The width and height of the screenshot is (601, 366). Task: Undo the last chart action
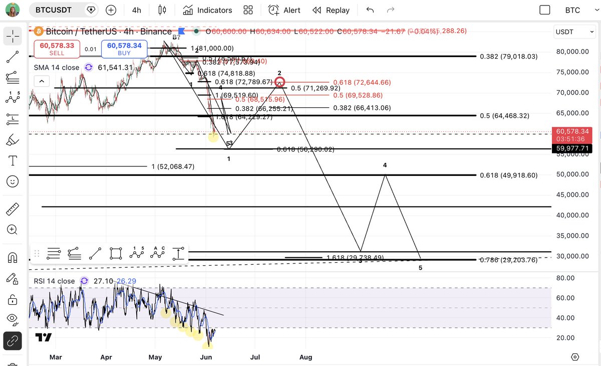pyautogui.click(x=370, y=10)
